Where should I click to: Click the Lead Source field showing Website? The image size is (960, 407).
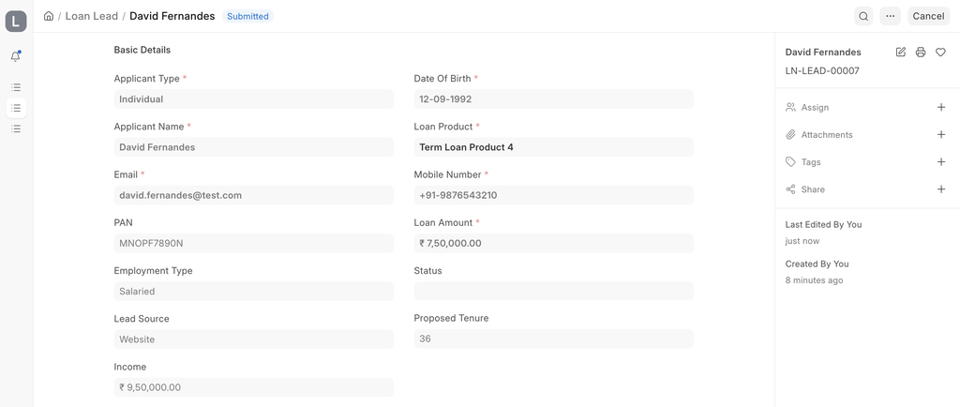point(253,339)
